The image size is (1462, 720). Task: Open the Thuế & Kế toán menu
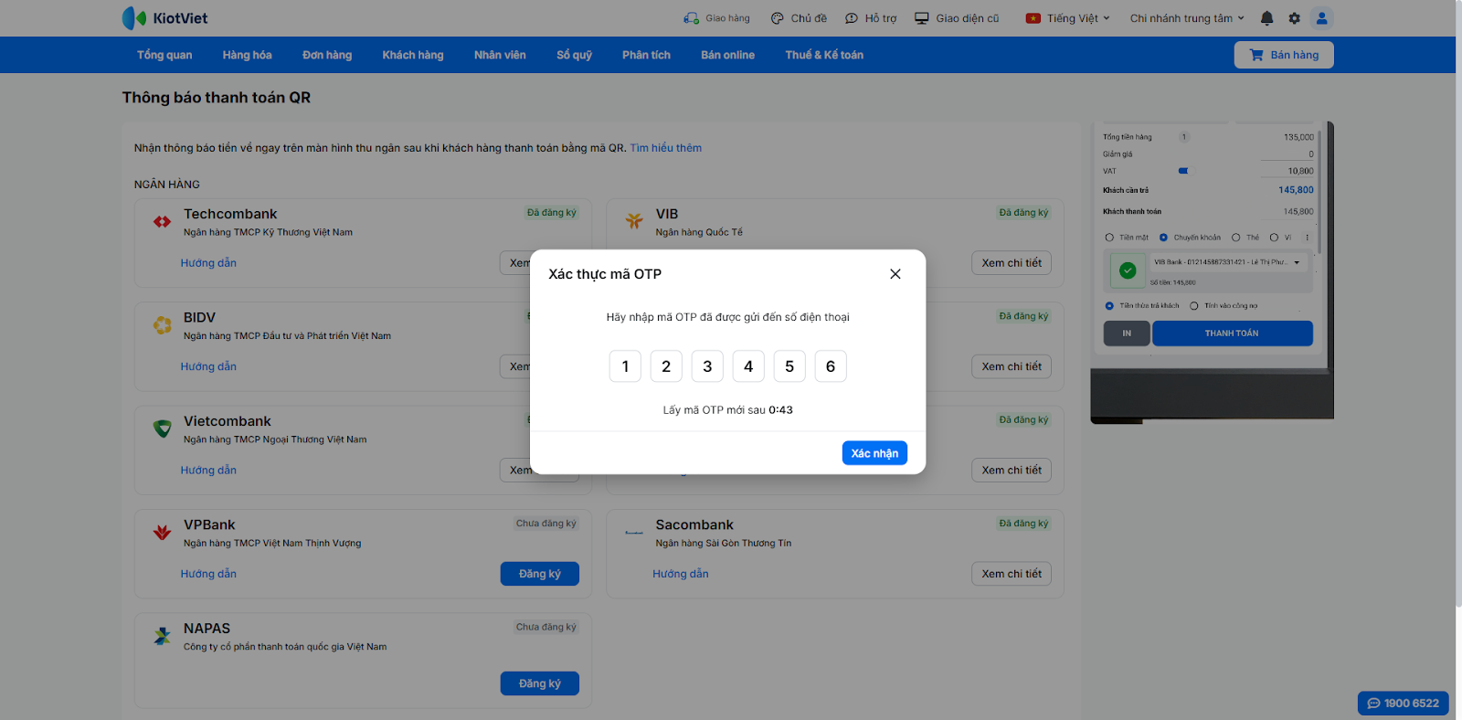(824, 55)
